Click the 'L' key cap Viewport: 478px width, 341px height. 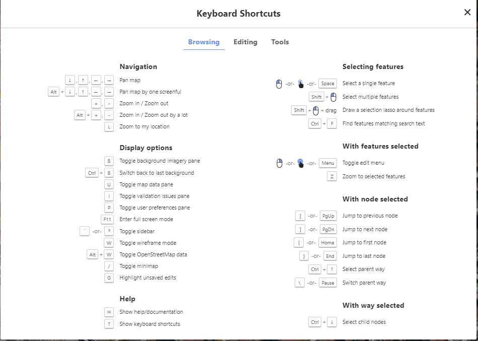click(109, 127)
